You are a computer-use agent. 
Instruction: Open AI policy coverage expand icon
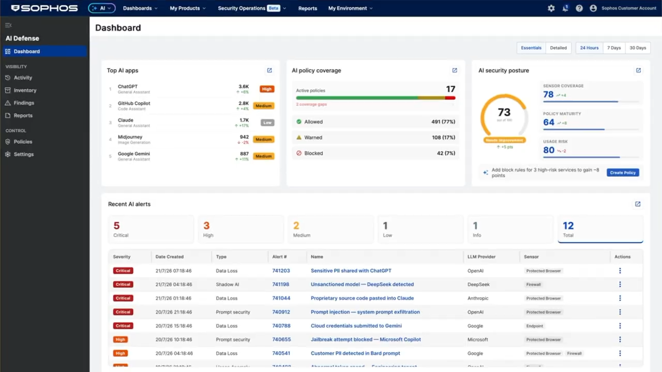455,70
